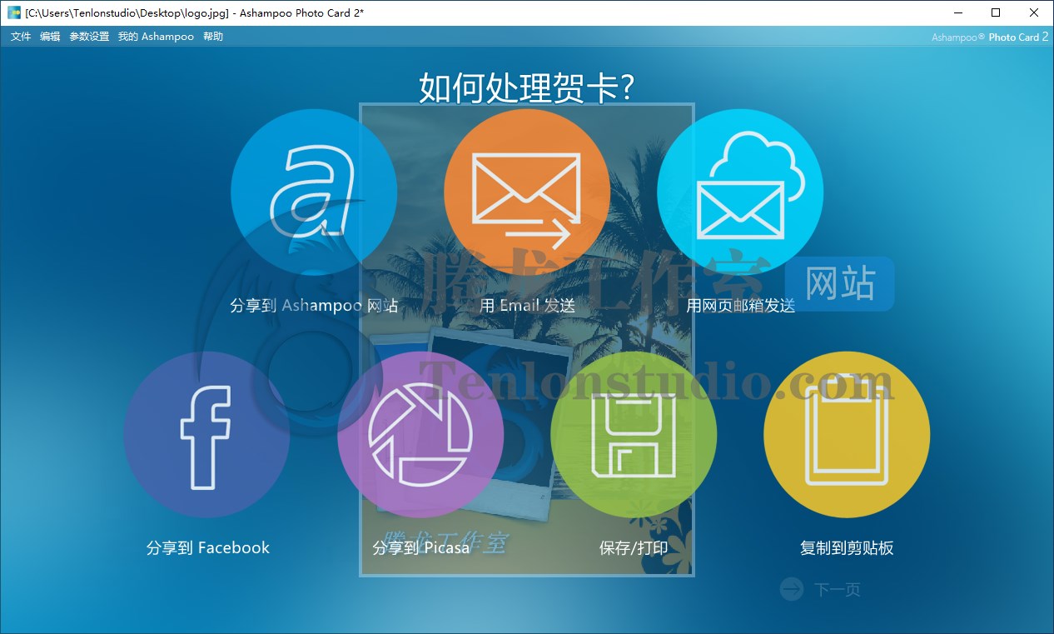Maximize the Ashampoo Photo Card window
This screenshot has height=634, width=1054.
click(996, 12)
